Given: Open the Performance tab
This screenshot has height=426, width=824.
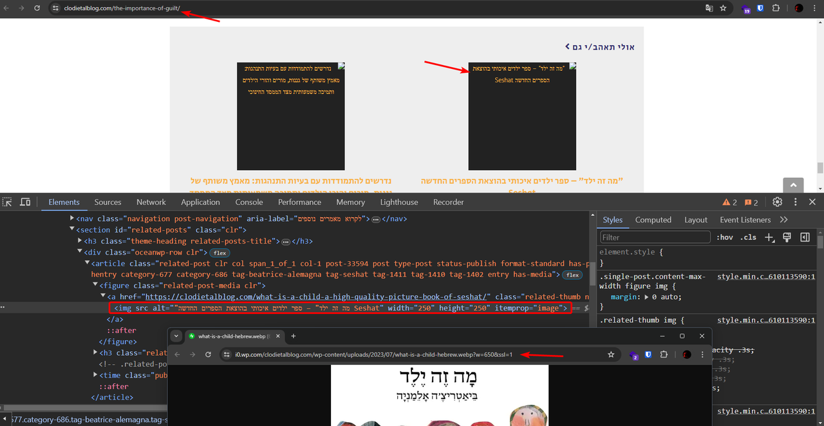Looking at the screenshot, I should click(x=300, y=202).
